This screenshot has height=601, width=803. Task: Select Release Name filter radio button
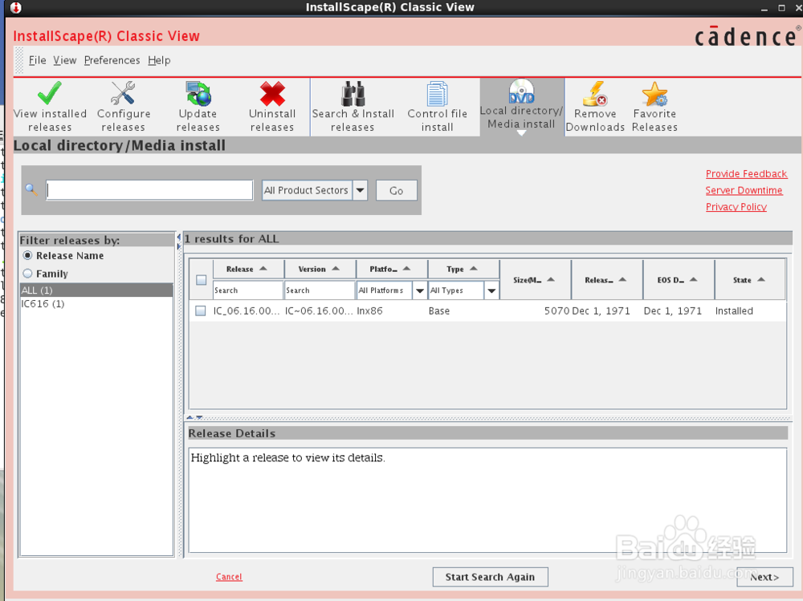27,255
